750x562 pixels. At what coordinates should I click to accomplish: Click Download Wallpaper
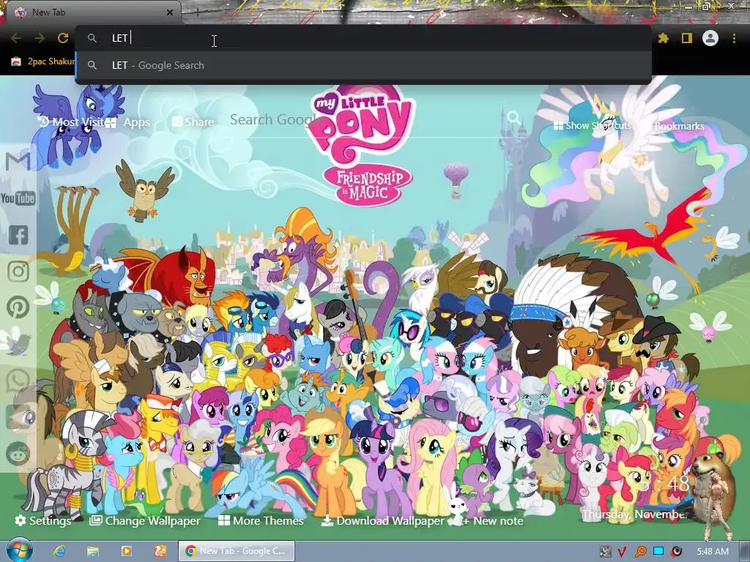pyautogui.click(x=382, y=520)
